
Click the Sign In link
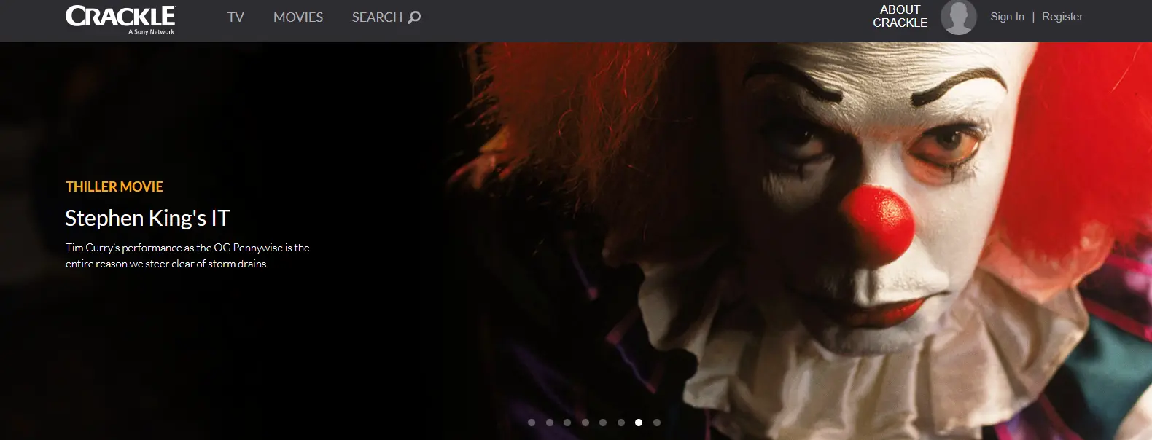click(x=1007, y=17)
